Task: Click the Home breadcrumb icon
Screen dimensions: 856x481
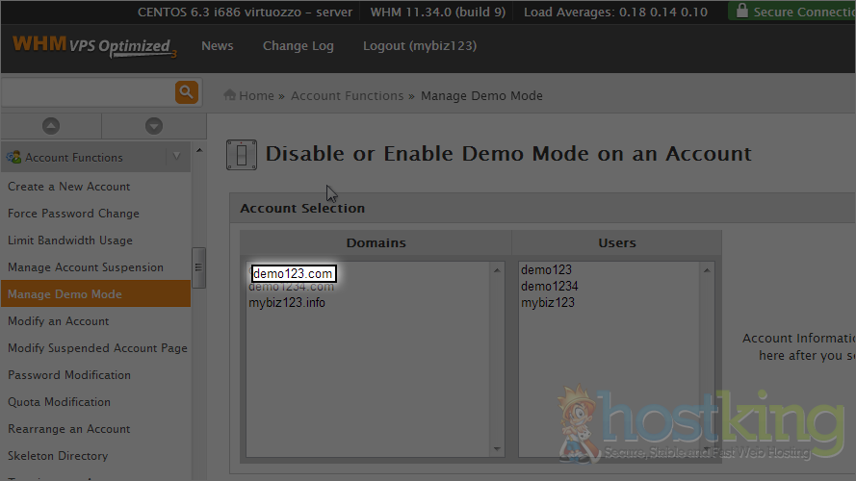Action: [230, 95]
